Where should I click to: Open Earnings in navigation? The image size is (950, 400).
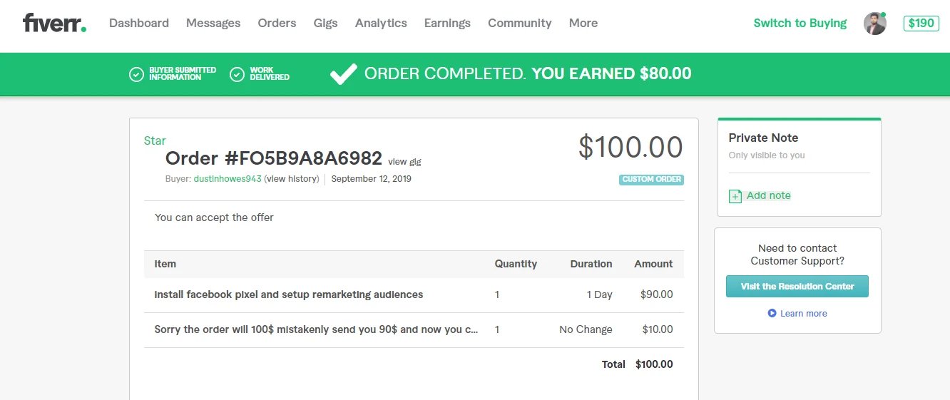447,23
